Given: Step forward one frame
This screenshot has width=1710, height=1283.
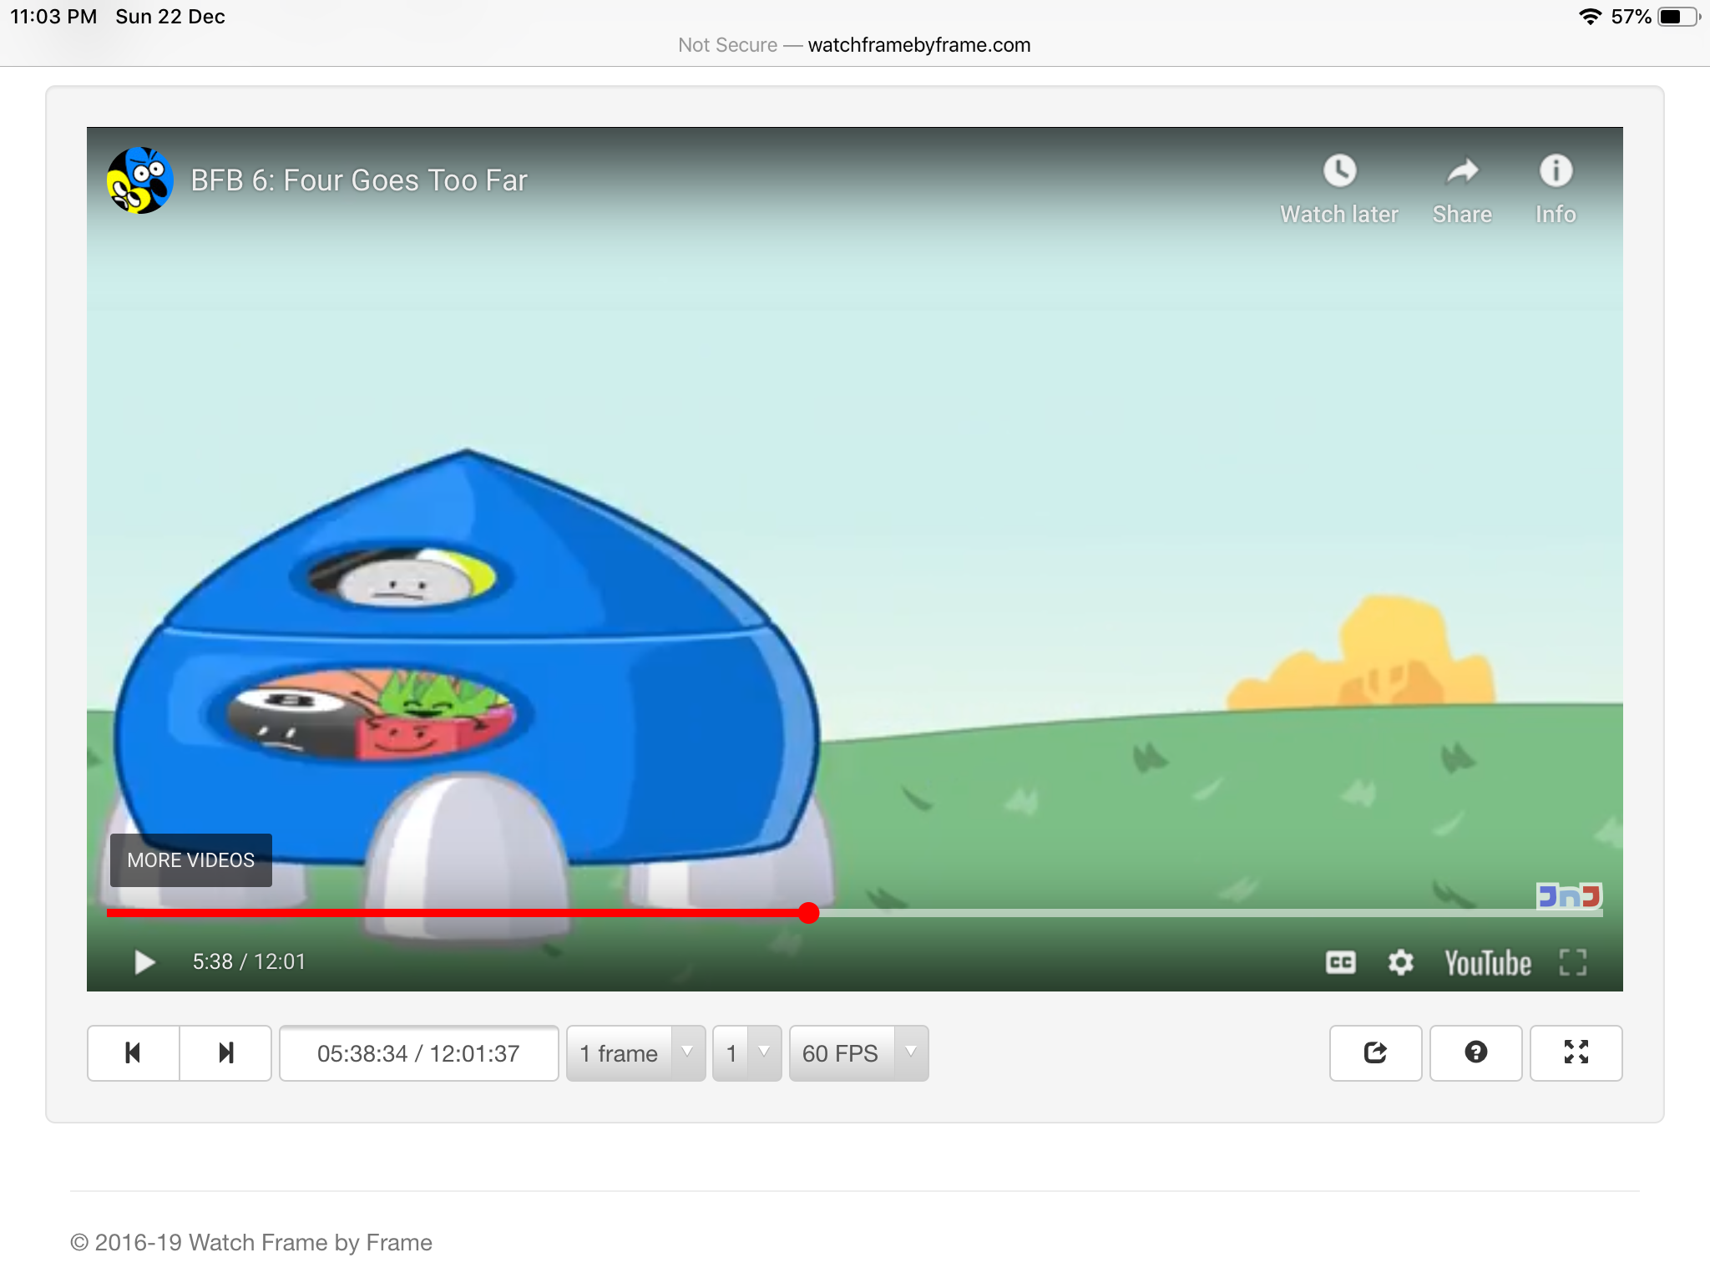Looking at the screenshot, I should 225,1052.
